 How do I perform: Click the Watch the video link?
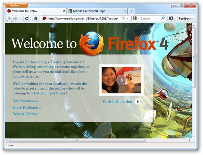(117, 102)
